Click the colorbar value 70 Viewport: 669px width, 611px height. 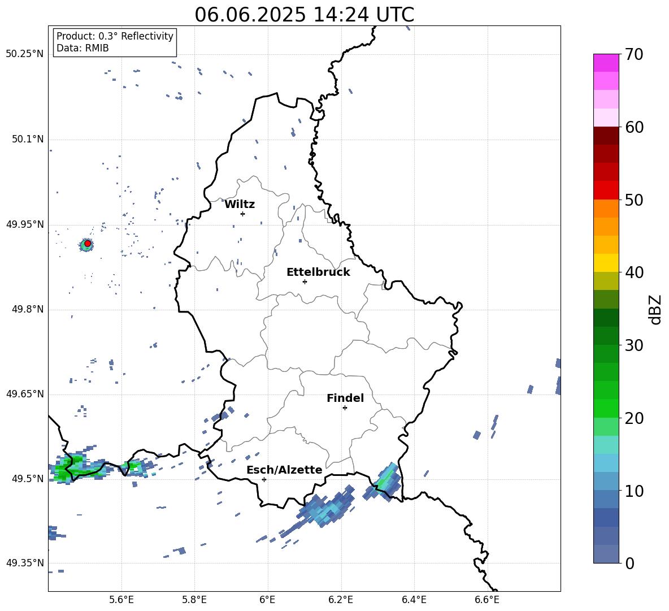click(634, 55)
